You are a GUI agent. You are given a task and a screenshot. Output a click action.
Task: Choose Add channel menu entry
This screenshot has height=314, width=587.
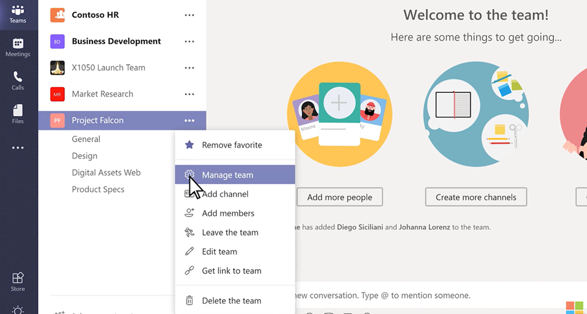(235, 194)
